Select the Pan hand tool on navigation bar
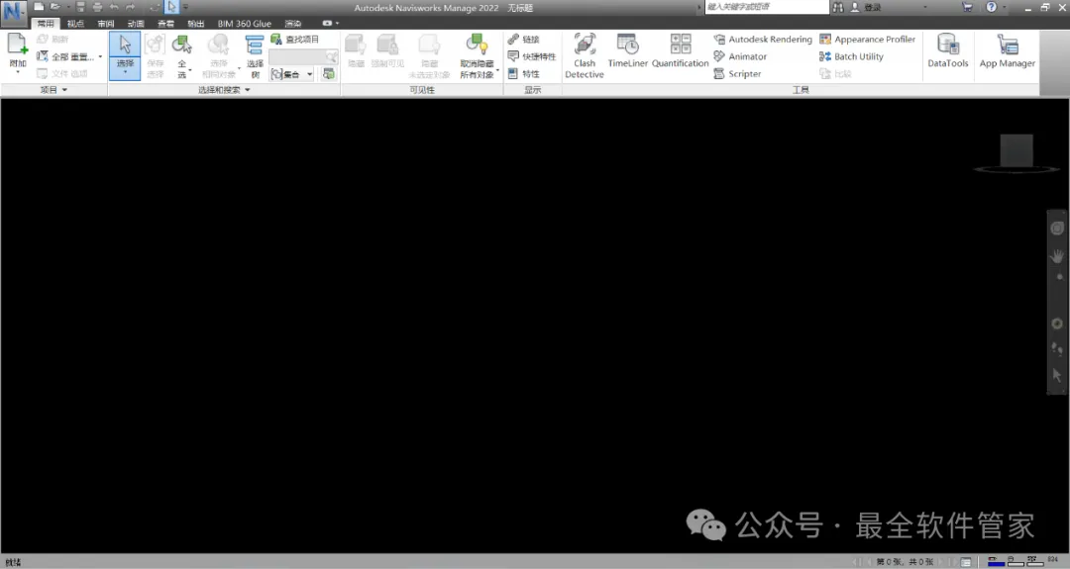Screen dimensions: 1070x569 click(x=1057, y=256)
